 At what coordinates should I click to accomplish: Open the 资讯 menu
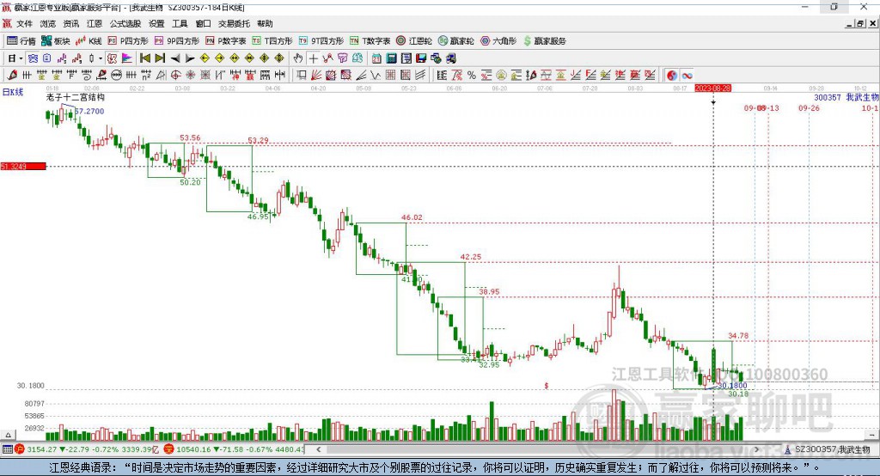point(70,23)
